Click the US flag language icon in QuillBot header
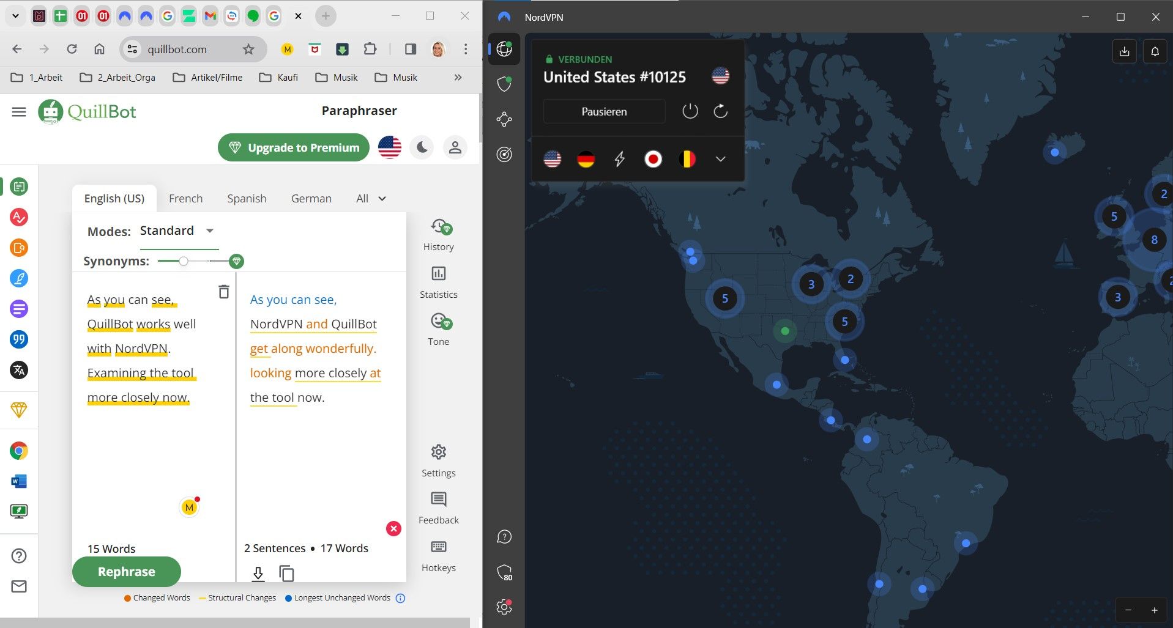This screenshot has width=1173, height=628. tap(390, 147)
